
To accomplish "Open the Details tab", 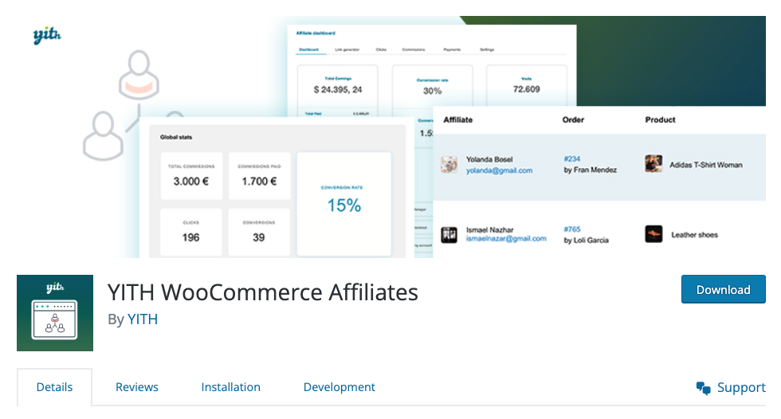I will pos(54,387).
